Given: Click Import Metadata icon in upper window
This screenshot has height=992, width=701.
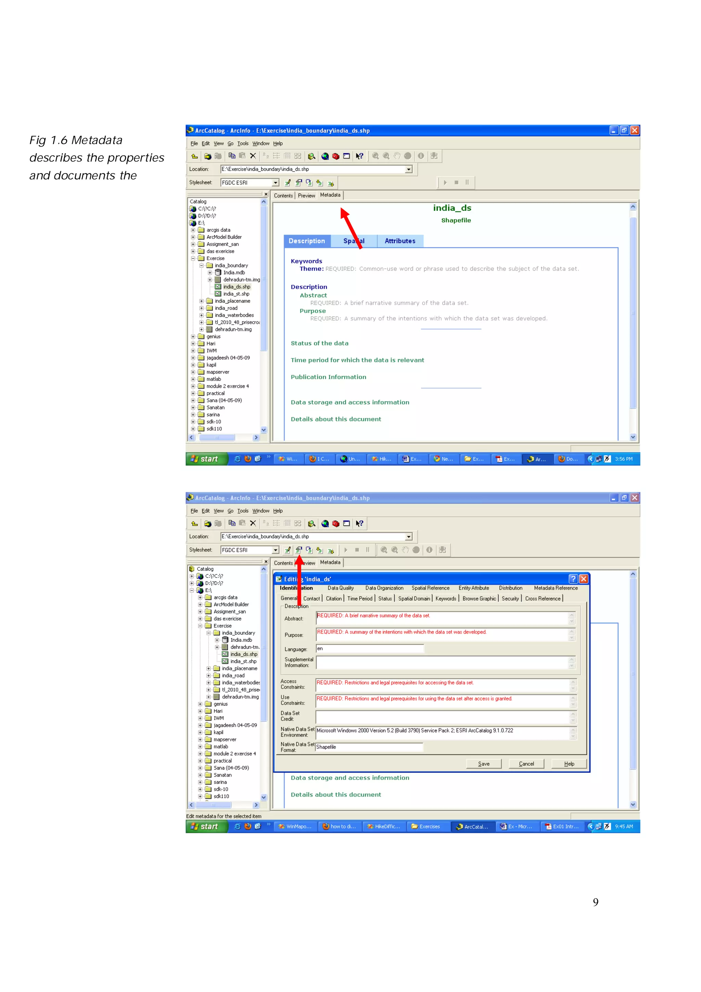Looking at the screenshot, I should pyautogui.click(x=319, y=182).
